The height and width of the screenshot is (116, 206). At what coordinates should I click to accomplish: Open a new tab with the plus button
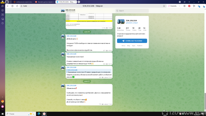[79, 2]
